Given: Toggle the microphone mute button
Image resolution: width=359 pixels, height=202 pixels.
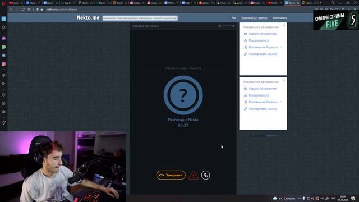Looking at the screenshot, I should point(206,175).
